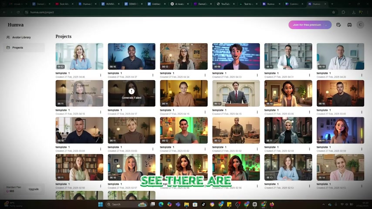Click the Upgrade button
This screenshot has height=209, width=372.
coord(34,189)
